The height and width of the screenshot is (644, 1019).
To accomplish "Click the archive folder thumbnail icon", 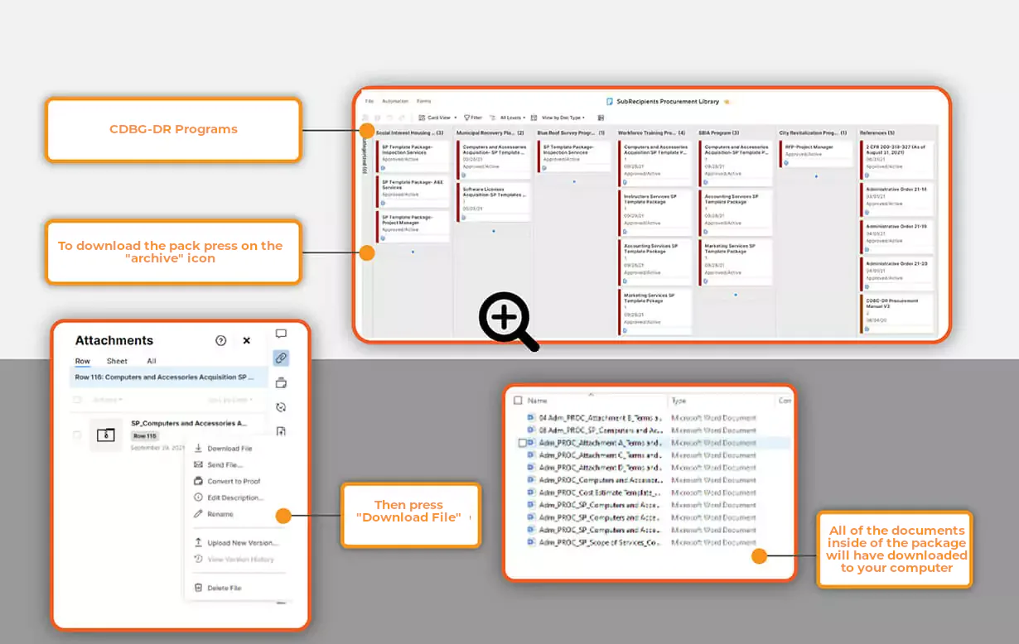I will coord(105,435).
